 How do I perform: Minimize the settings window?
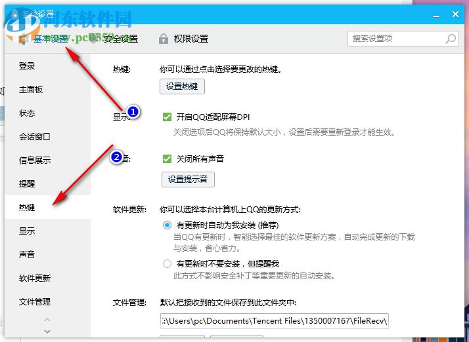[x=436, y=15]
